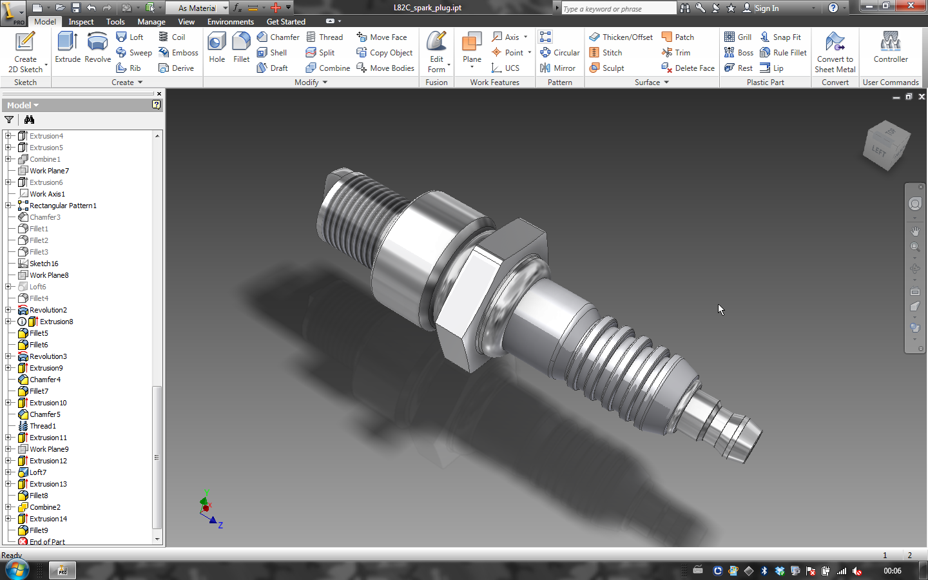Viewport: 928px width, 580px height.
Task: Start Create 2D Sketch tool
Action: (x=25, y=52)
